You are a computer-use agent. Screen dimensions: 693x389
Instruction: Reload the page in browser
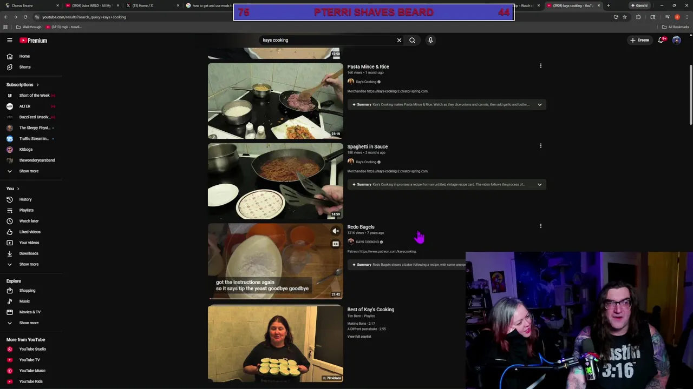25,17
